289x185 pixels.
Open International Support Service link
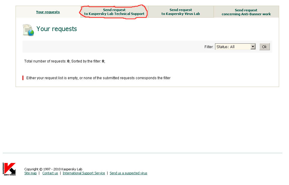[84, 173]
